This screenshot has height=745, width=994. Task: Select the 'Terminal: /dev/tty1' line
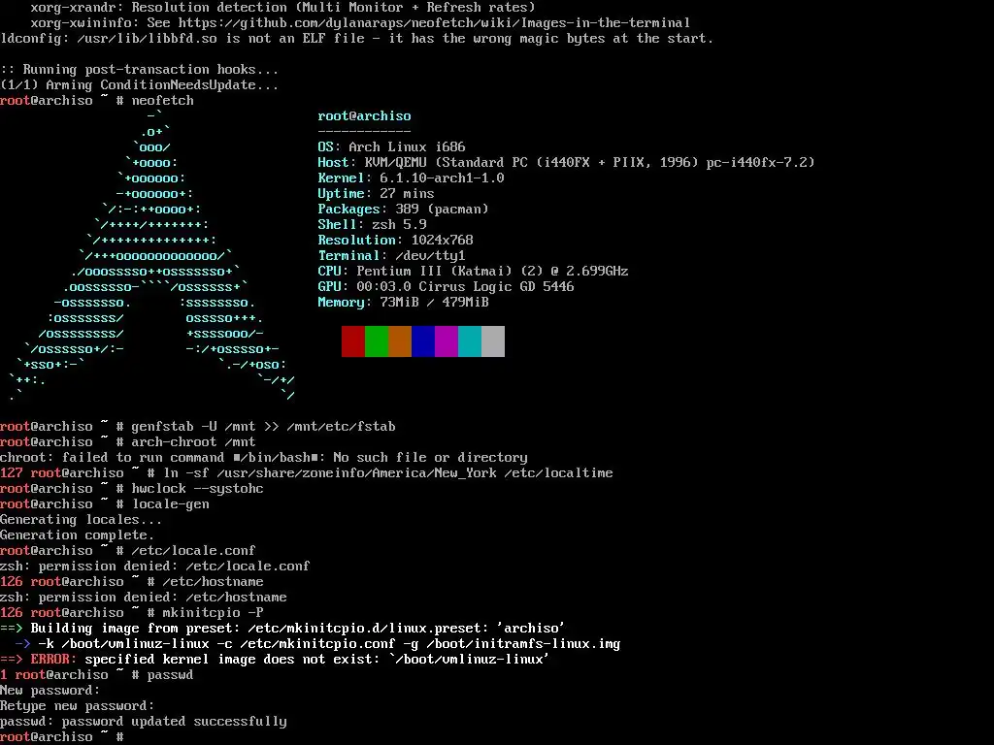392,255
